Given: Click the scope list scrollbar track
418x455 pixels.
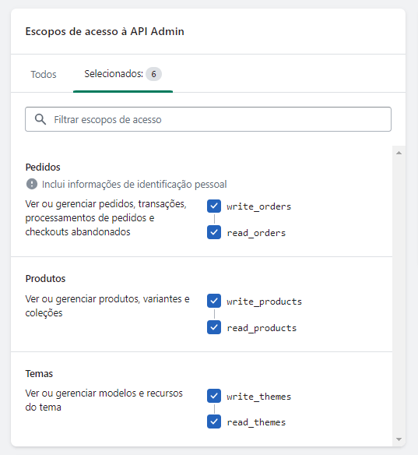Looking at the screenshot, I should [x=399, y=296].
